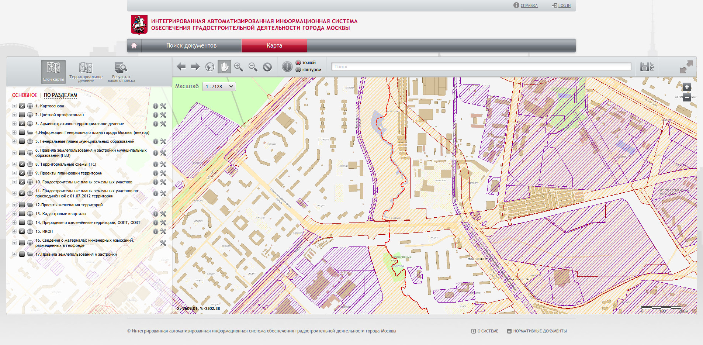Open the Масштаб scale dropdown

coord(219,86)
